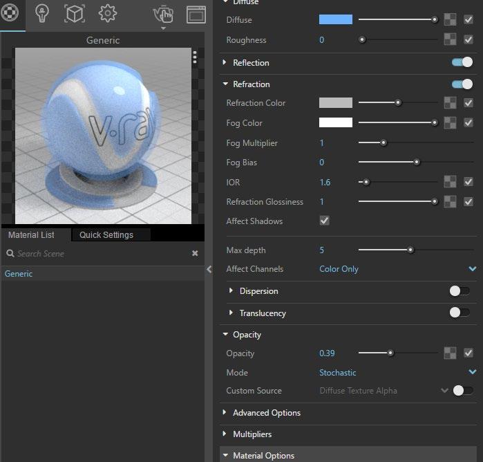Enable the Custom Source switch
483x462 pixels.
pos(463,391)
